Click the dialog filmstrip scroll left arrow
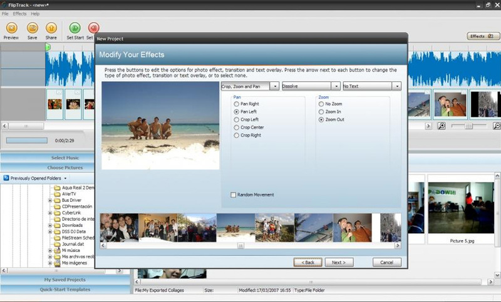501x302 pixels. point(103,246)
